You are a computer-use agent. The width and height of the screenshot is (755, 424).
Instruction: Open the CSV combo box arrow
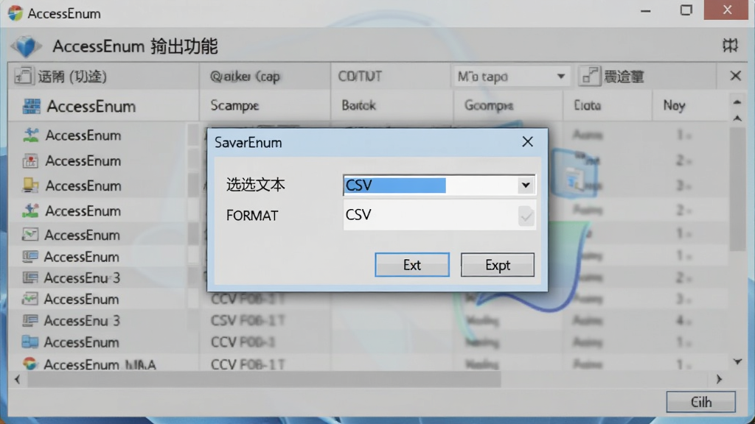526,185
